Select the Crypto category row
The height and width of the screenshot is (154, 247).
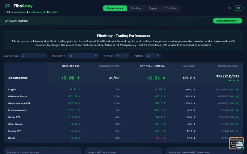point(124,89)
